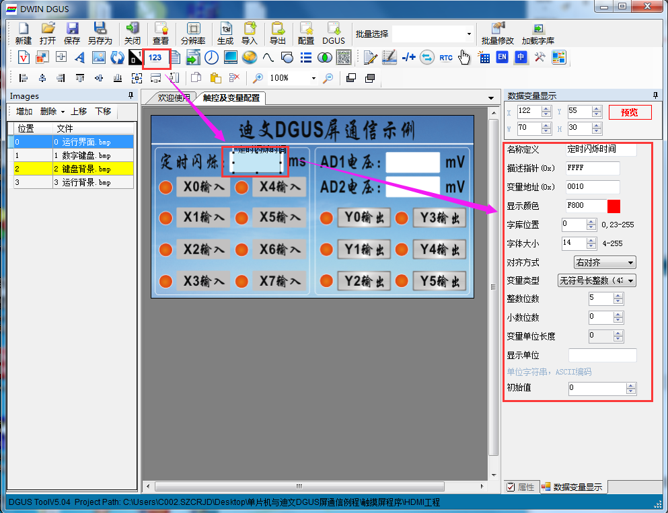Screen dimensions: 668x513
Task: Click the red 显示颜色 color swatch
Action: tap(614, 206)
